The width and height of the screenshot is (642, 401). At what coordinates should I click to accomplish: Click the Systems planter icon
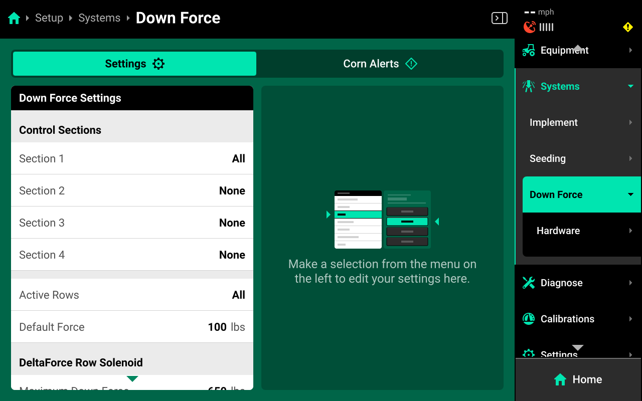click(529, 86)
